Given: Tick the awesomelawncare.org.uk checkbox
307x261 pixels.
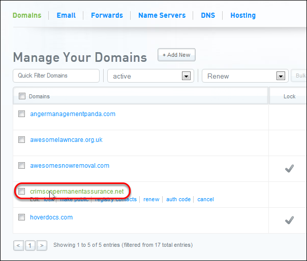Looking at the screenshot, I should 22,140.
